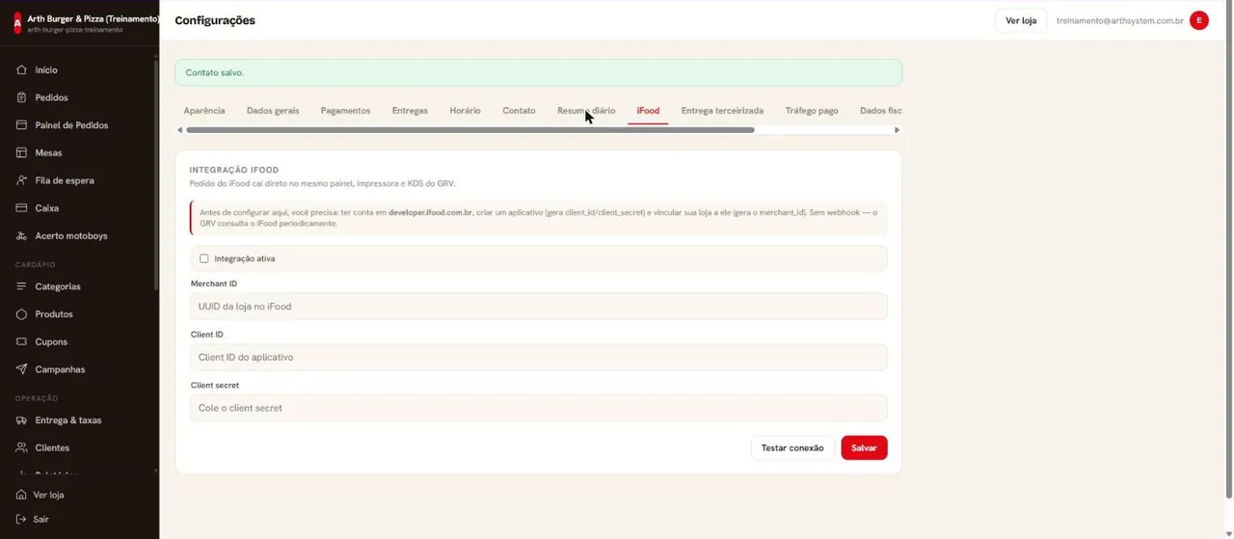Click the Entrega & taxas truck icon
Image resolution: width=1234 pixels, height=539 pixels.
(21, 420)
